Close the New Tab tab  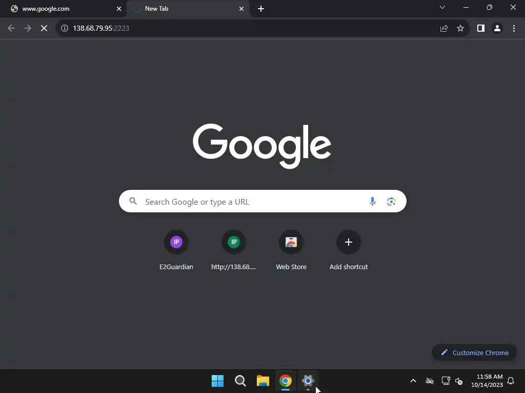point(241,9)
